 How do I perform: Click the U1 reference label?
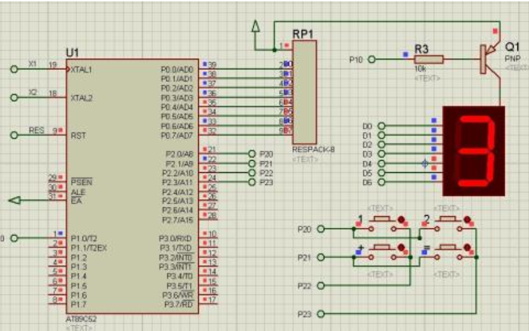[x=72, y=52]
